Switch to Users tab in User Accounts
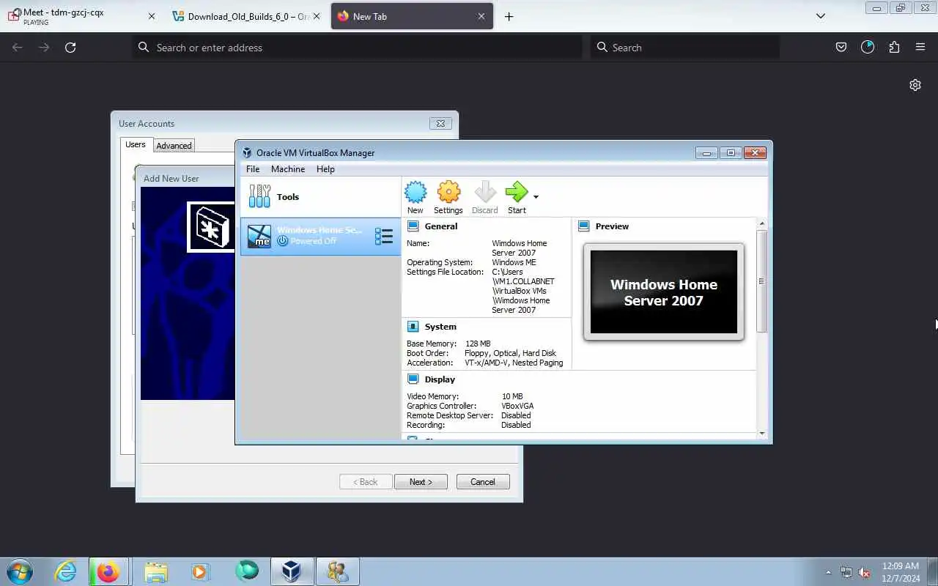The height and width of the screenshot is (586, 938). 136,144
